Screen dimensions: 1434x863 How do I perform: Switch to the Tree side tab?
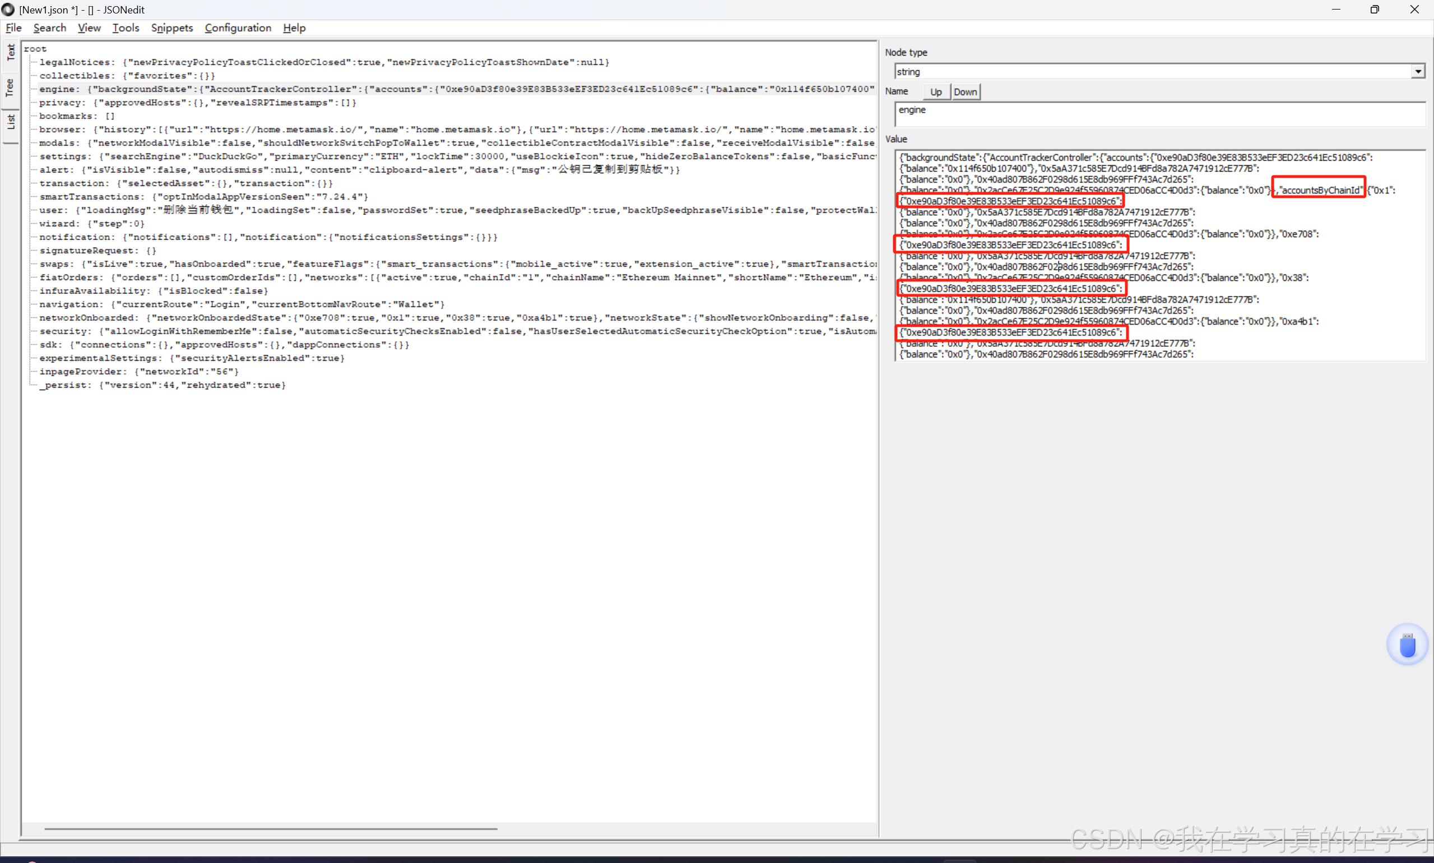pyautogui.click(x=11, y=88)
